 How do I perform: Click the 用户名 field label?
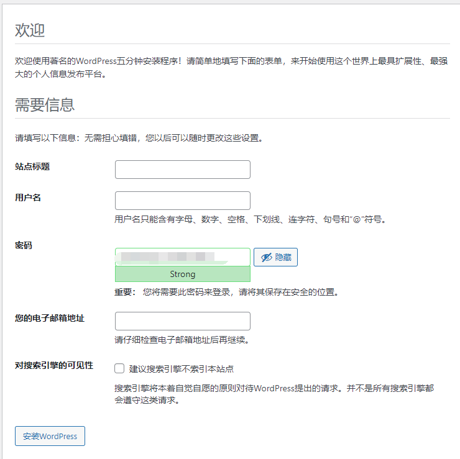click(28, 198)
